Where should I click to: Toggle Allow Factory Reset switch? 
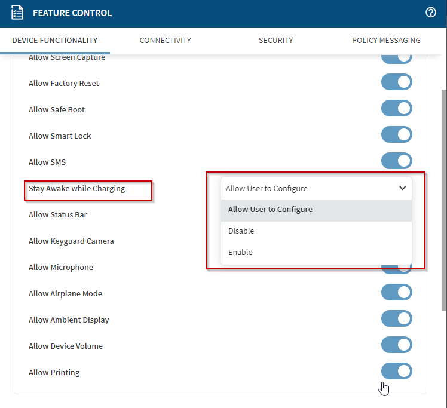pos(397,82)
